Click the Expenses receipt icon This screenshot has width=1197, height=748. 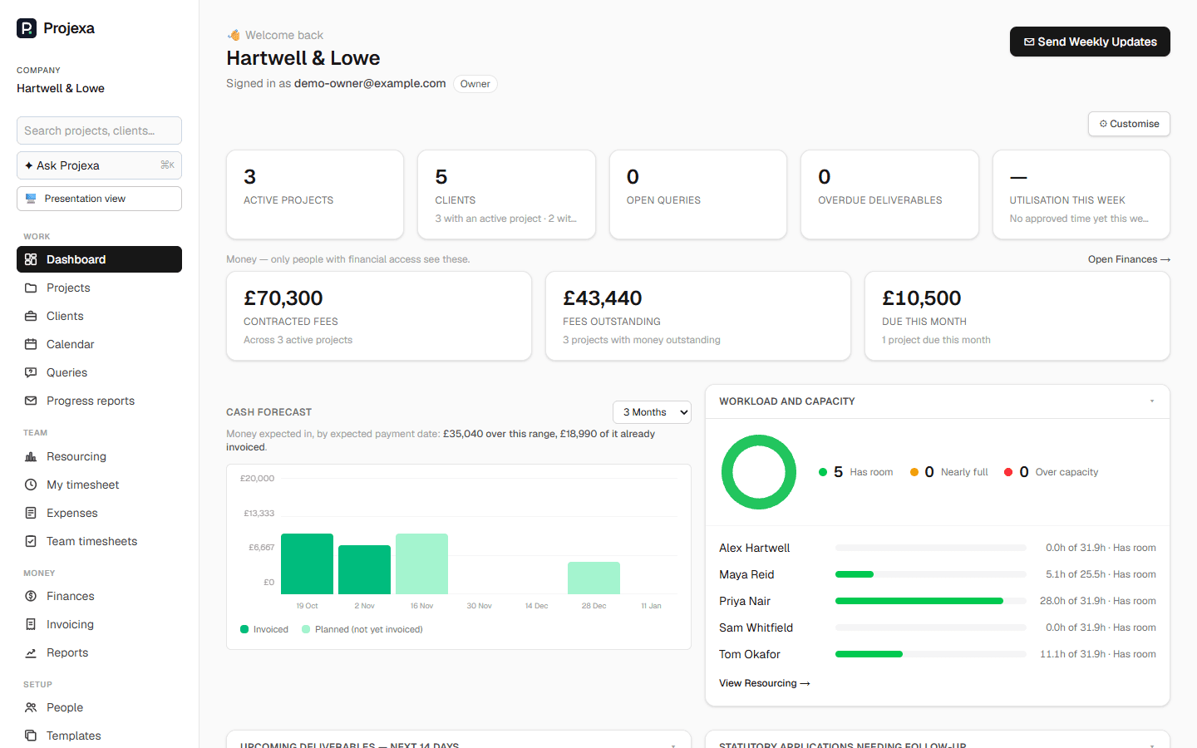[31, 513]
